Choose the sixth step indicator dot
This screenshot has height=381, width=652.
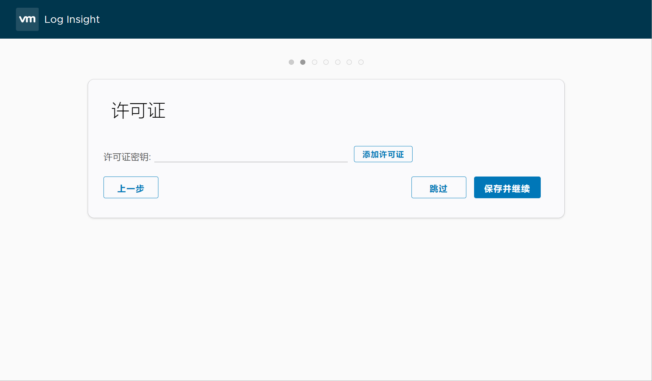tap(349, 62)
